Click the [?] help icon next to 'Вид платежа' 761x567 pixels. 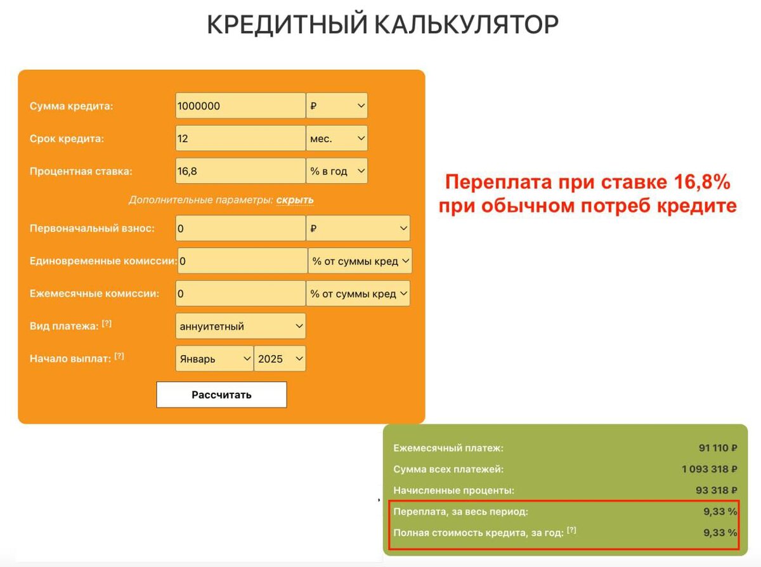point(107,324)
